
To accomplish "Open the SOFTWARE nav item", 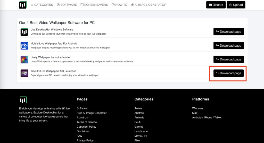I will point(67,5).
